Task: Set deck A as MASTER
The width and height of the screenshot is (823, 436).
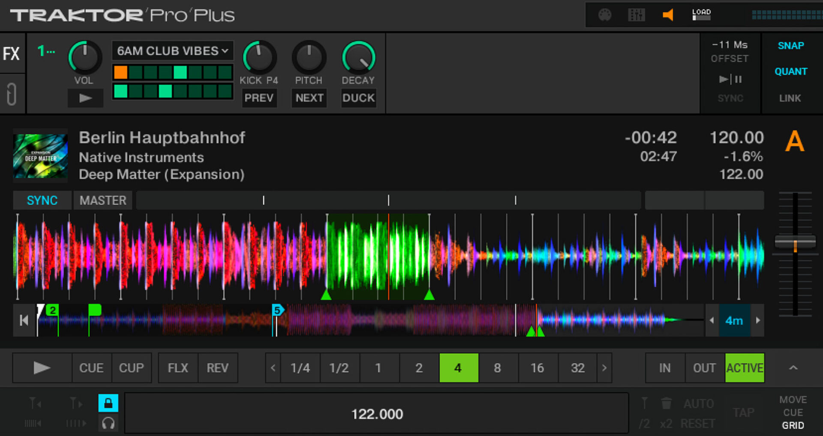Action: coord(103,200)
